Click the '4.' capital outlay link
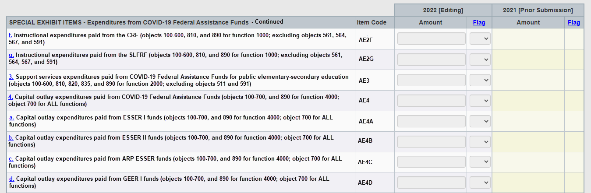The image size is (591, 193). coord(11,97)
